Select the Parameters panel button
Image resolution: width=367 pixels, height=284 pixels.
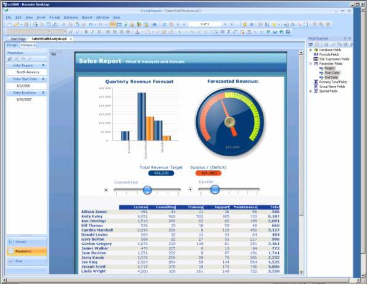click(27, 251)
